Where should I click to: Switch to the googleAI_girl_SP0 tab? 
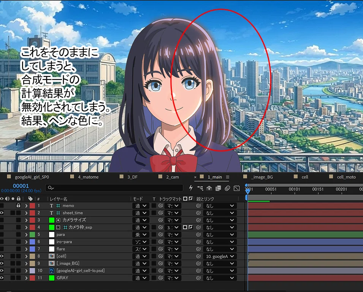(32, 177)
